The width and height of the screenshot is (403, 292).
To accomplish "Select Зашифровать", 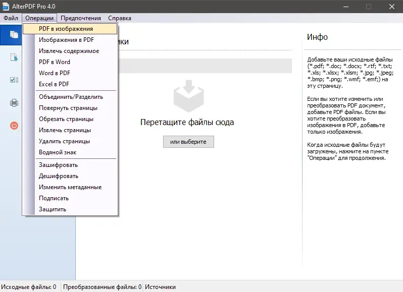I will pyautogui.click(x=70, y=165).
